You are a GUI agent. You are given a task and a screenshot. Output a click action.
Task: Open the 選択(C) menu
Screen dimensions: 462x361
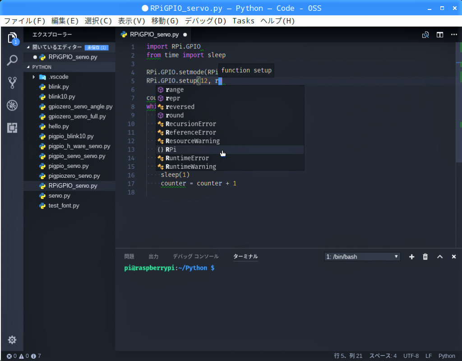click(x=98, y=21)
